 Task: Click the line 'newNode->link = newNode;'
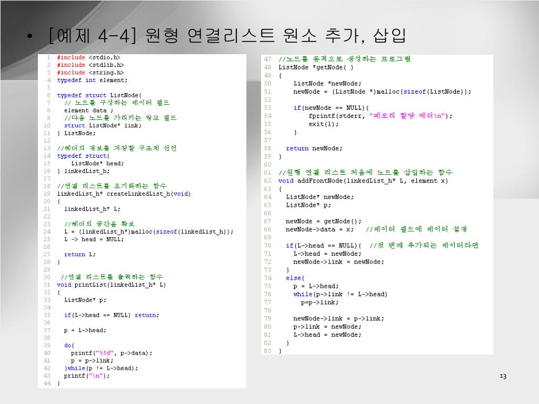(x=338, y=261)
